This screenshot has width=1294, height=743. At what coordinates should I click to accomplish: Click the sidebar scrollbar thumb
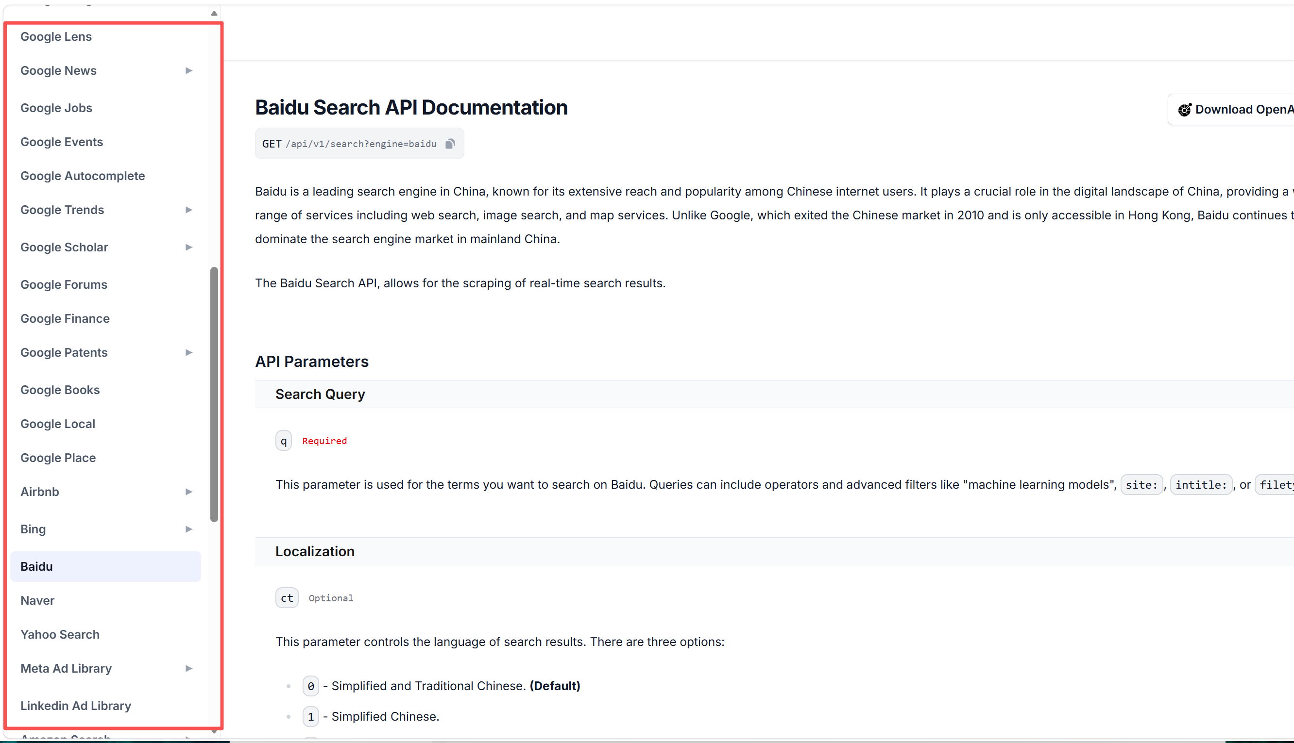(x=214, y=394)
